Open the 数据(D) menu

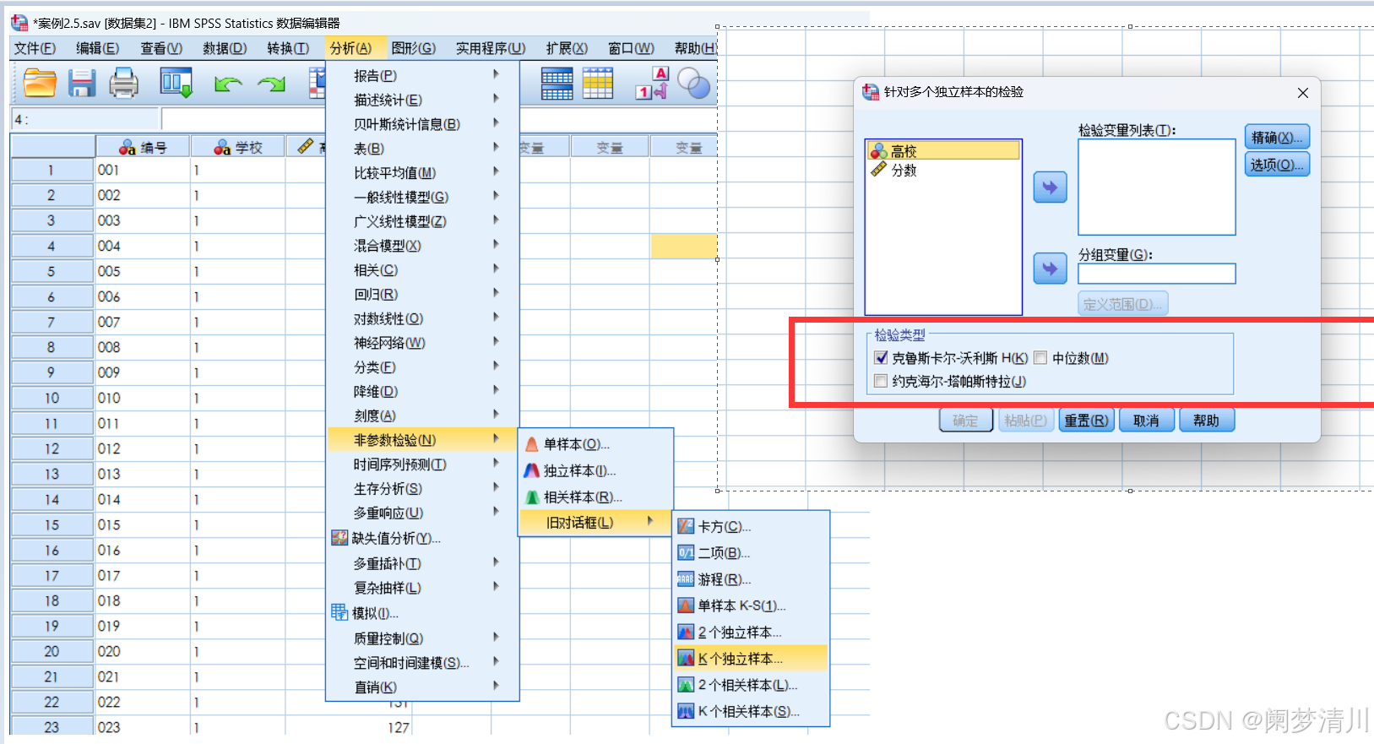(x=225, y=48)
